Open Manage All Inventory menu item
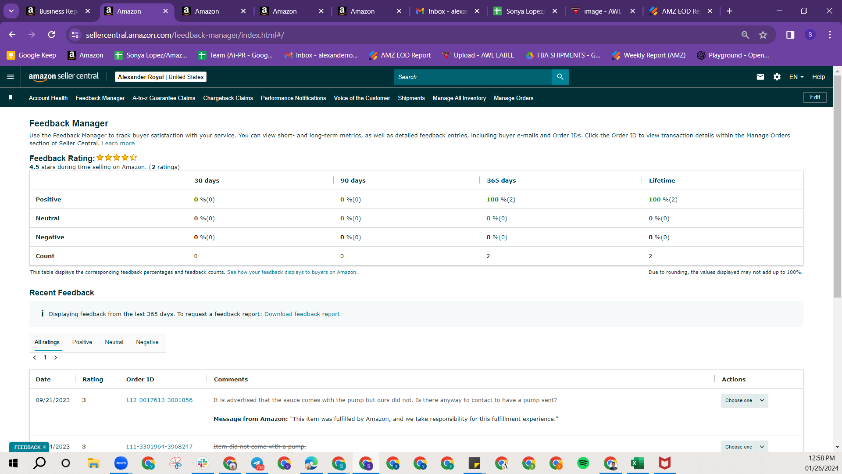Viewport: 842px width, 474px height. tap(459, 98)
